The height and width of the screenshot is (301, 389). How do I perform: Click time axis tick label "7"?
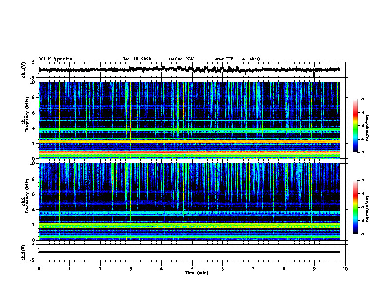pos(253,269)
